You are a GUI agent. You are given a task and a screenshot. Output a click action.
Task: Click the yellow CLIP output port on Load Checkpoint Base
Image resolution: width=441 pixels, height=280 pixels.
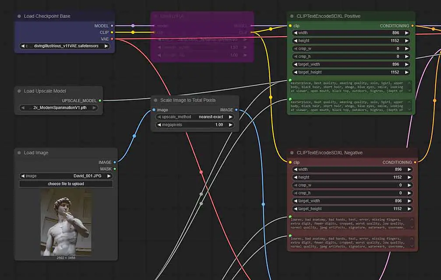pyautogui.click(x=112, y=32)
